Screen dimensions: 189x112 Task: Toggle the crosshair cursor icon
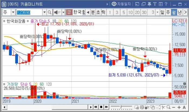coord(163,107)
